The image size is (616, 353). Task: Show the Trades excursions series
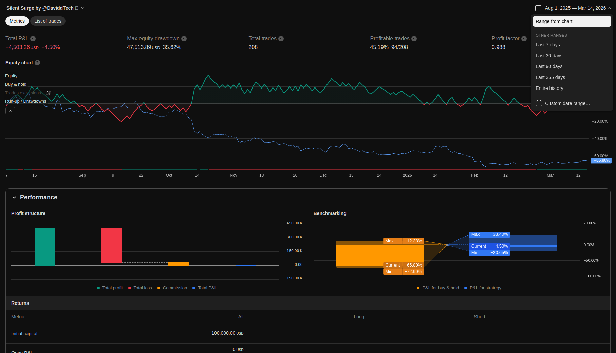pyautogui.click(x=49, y=93)
